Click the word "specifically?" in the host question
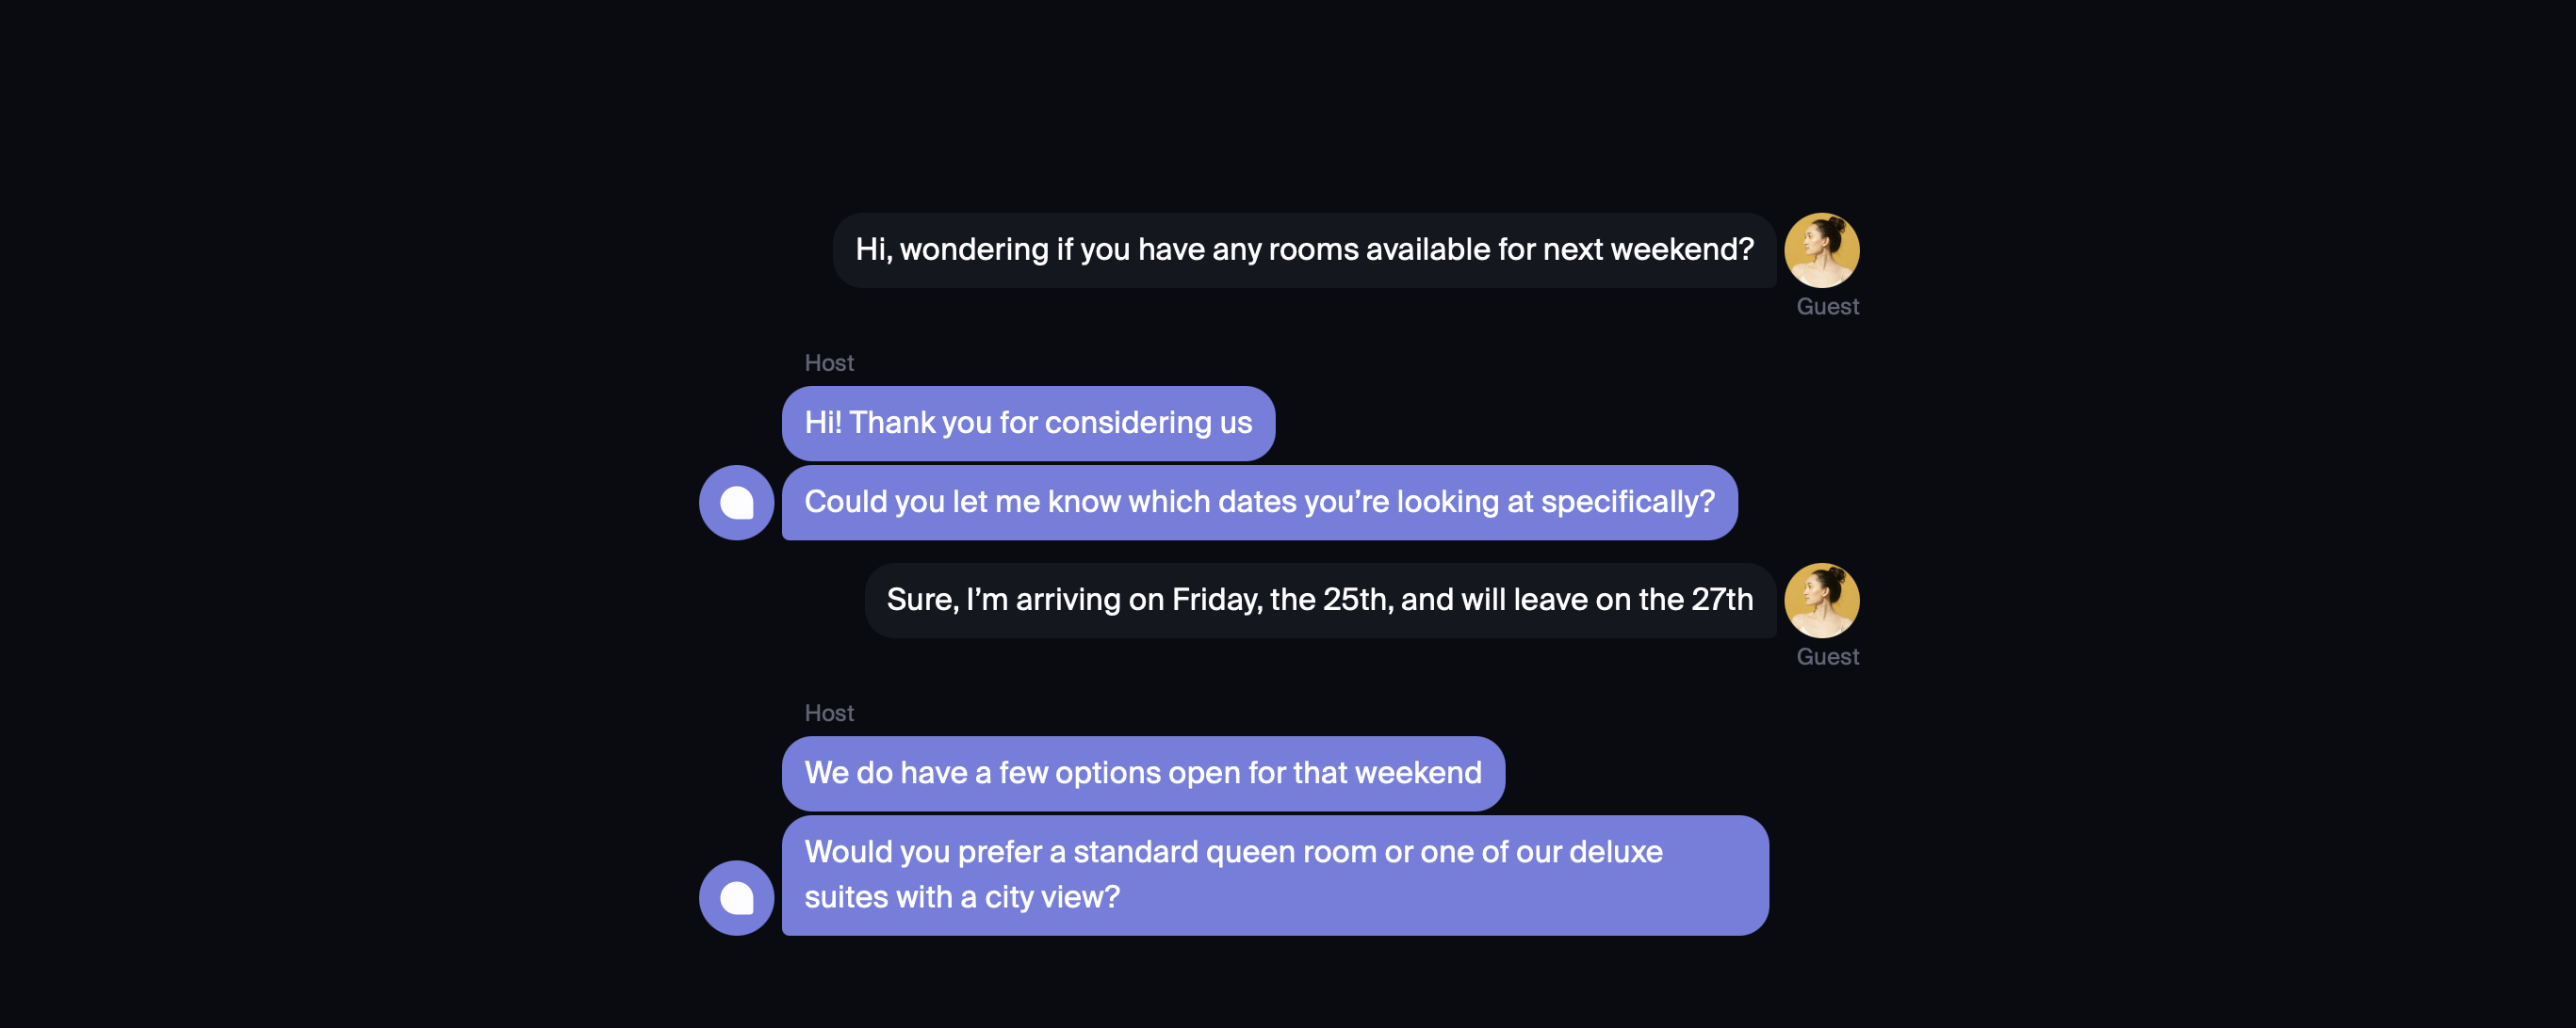The height and width of the screenshot is (1028, 2576). (x=1627, y=503)
